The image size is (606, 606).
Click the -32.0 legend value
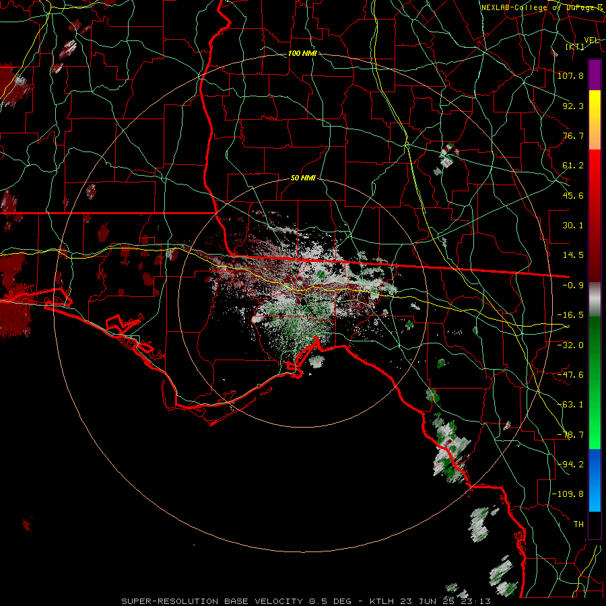570,345
